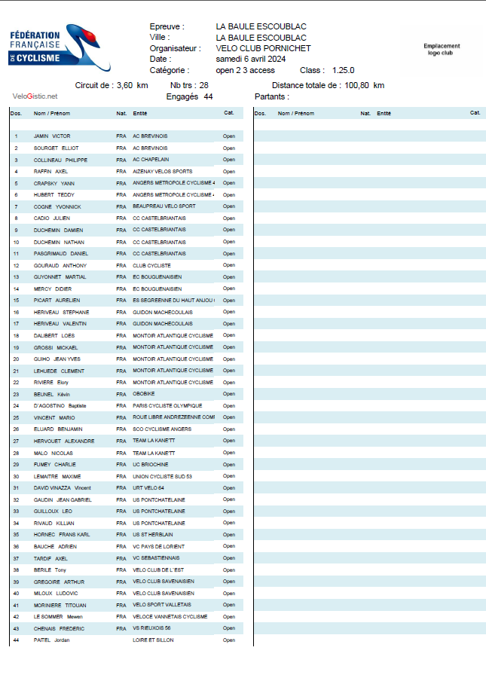Open the VeloGistic.net link
This screenshot has width=486, height=681.
click(35, 96)
